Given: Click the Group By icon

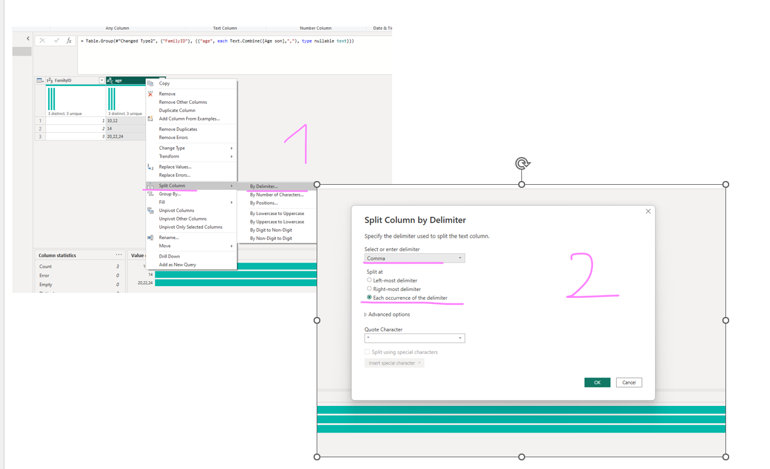Looking at the screenshot, I should 150,194.
